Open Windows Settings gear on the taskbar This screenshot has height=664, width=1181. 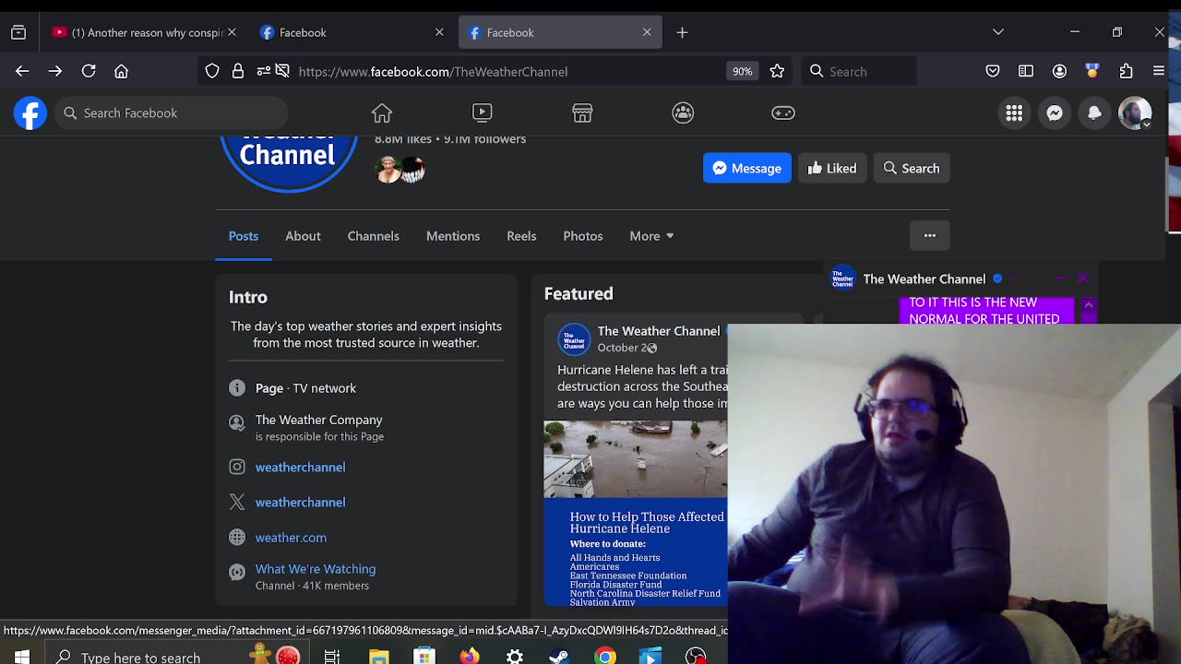coord(515,657)
